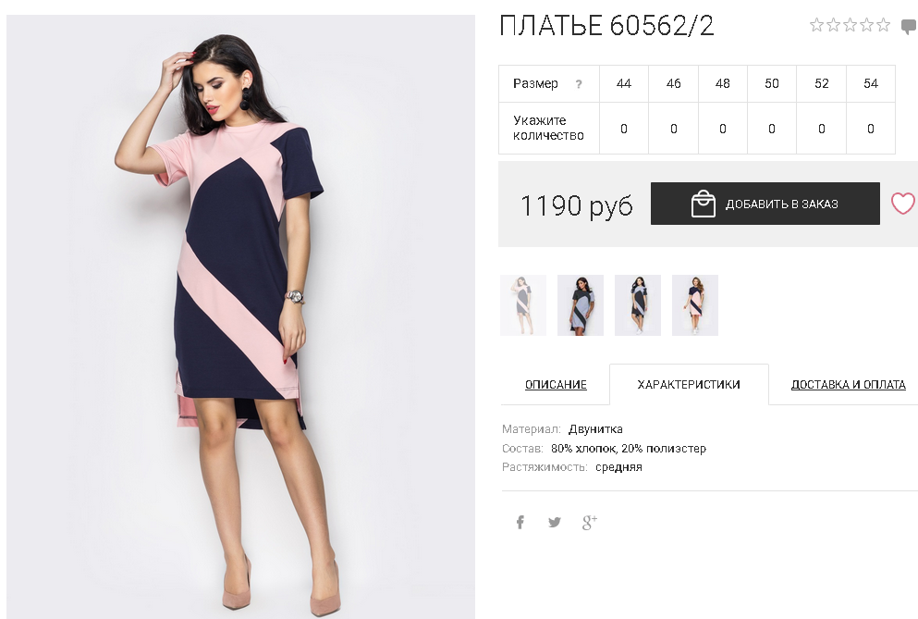Set quantity field for size 48
This screenshot has width=918, height=619.
(722, 129)
